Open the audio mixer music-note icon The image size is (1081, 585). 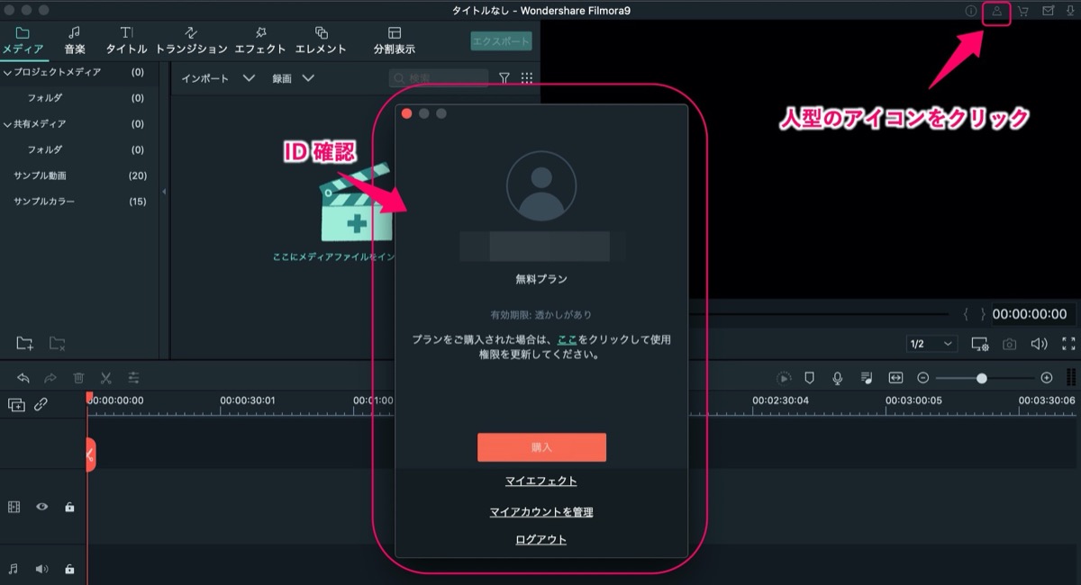click(x=866, y=378)
